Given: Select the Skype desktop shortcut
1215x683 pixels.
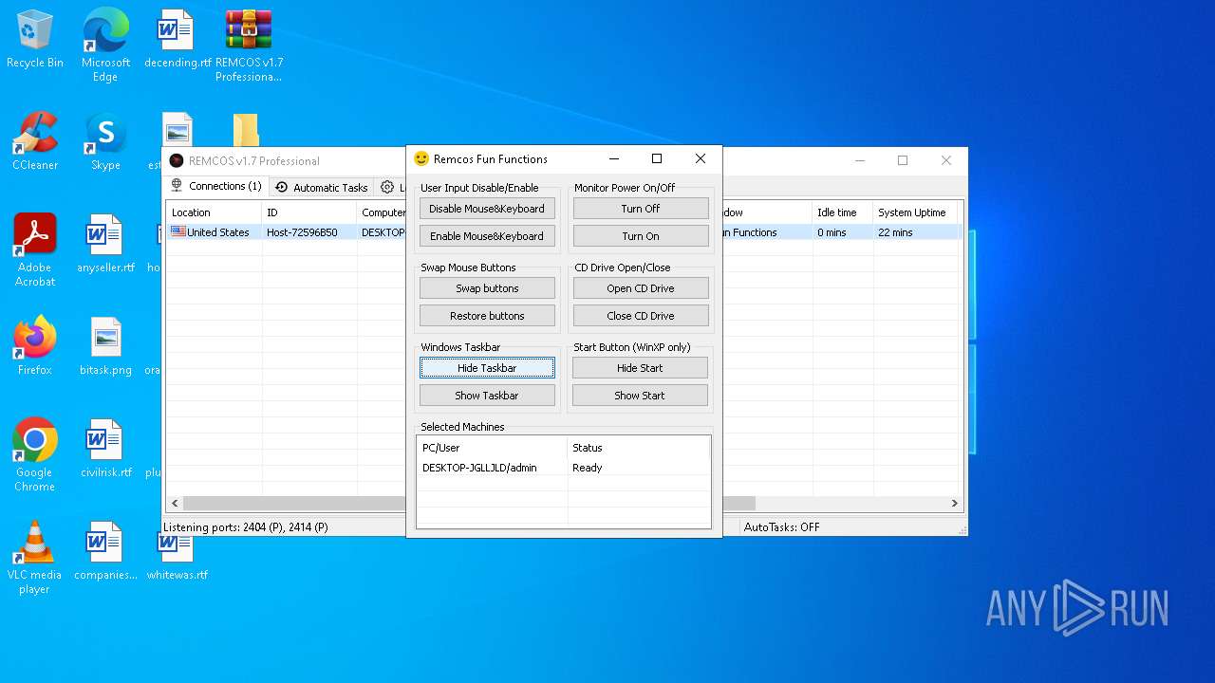Looking at the screenshot, I should coord(105,142).
